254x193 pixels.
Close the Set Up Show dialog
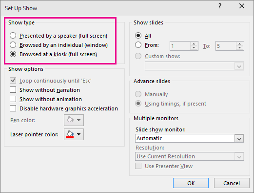[242, 6]
